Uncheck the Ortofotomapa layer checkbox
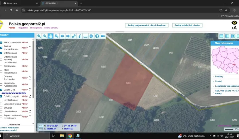Image resolution: width=239 pixels, height=139 pixels. tap(1, 53)
